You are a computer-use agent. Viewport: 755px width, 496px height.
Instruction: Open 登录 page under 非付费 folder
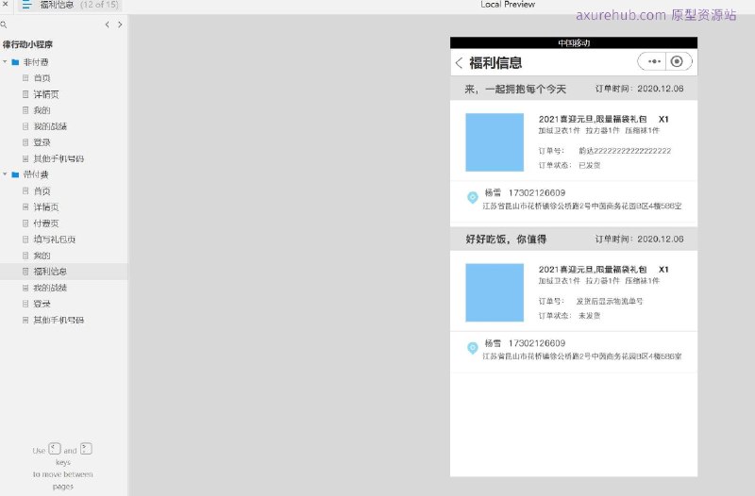(x=42, y=142)
